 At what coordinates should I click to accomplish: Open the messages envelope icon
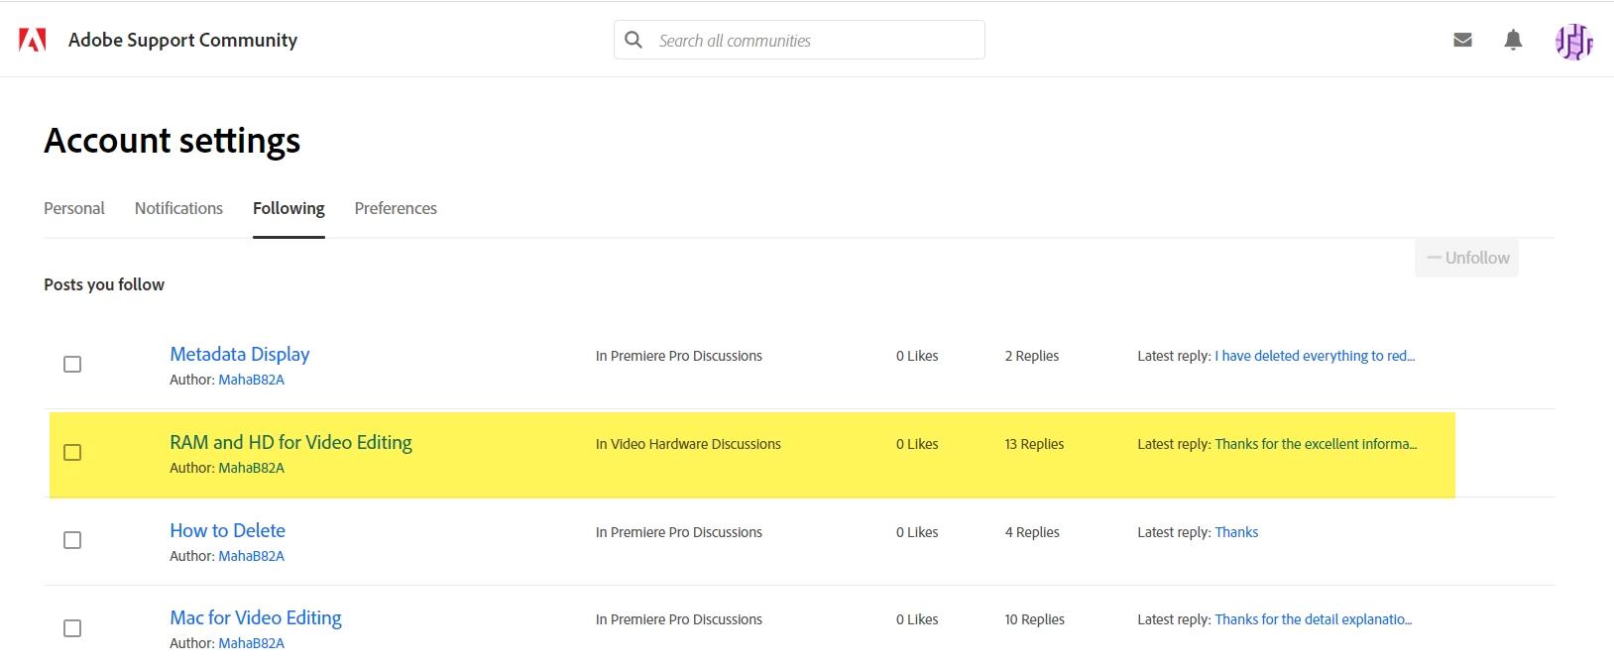[1462, 40]
